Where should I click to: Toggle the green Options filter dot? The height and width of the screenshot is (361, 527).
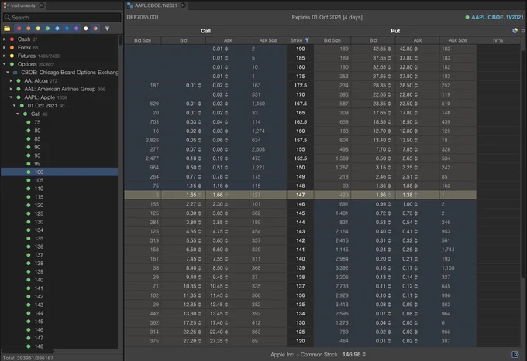point(47,29)
